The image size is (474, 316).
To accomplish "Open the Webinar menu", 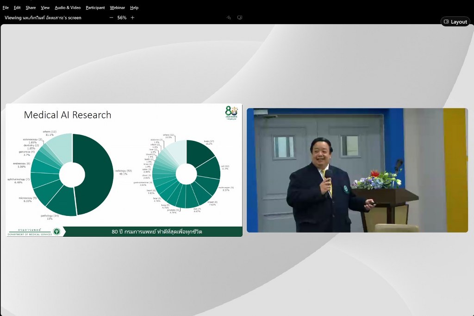I will (x=117, y=8).
